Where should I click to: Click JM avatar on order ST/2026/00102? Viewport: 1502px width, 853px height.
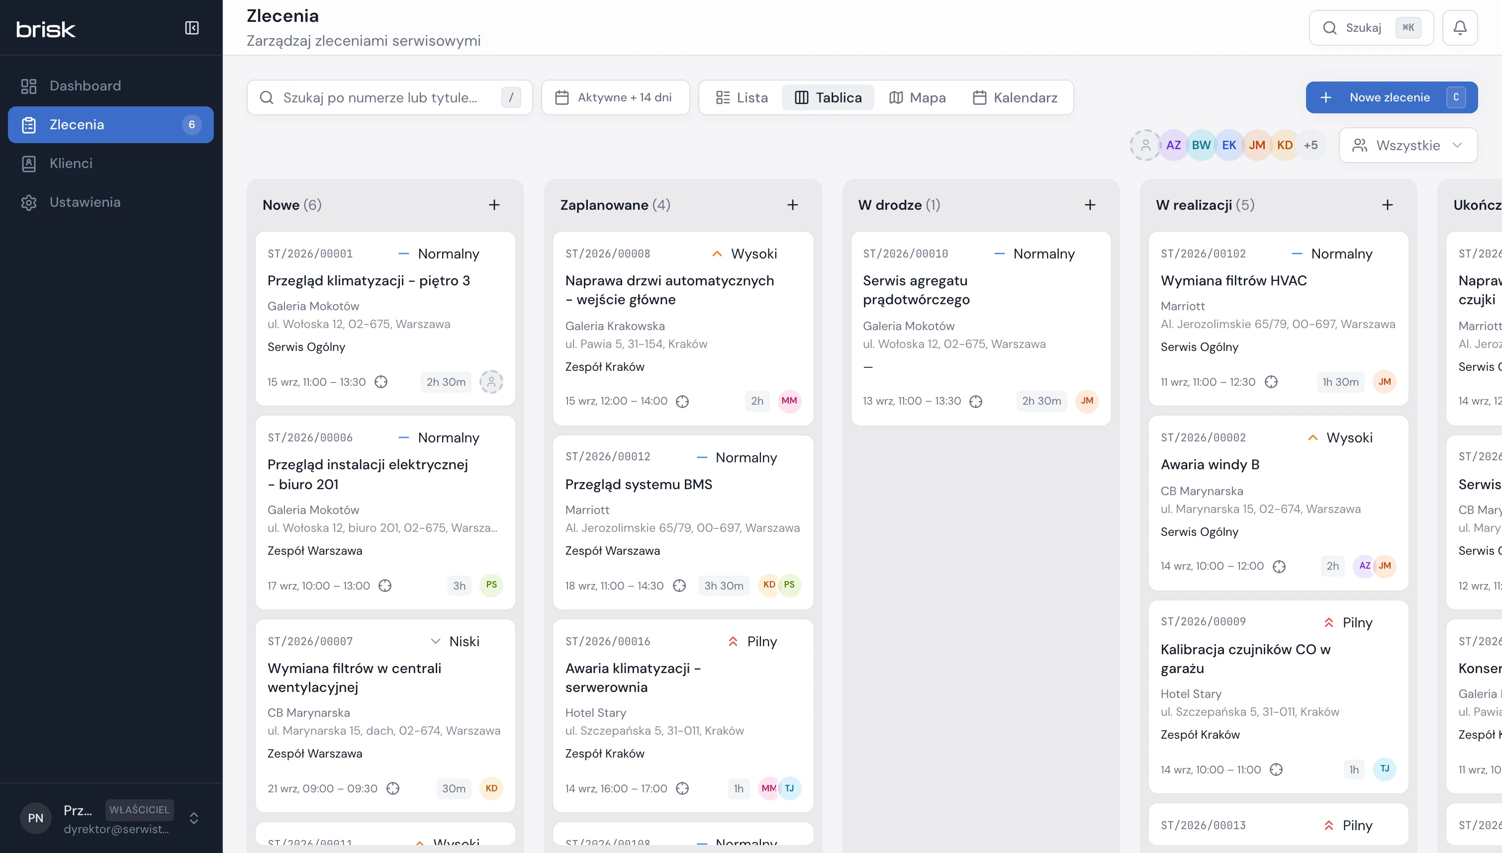tap(1384, 381)
